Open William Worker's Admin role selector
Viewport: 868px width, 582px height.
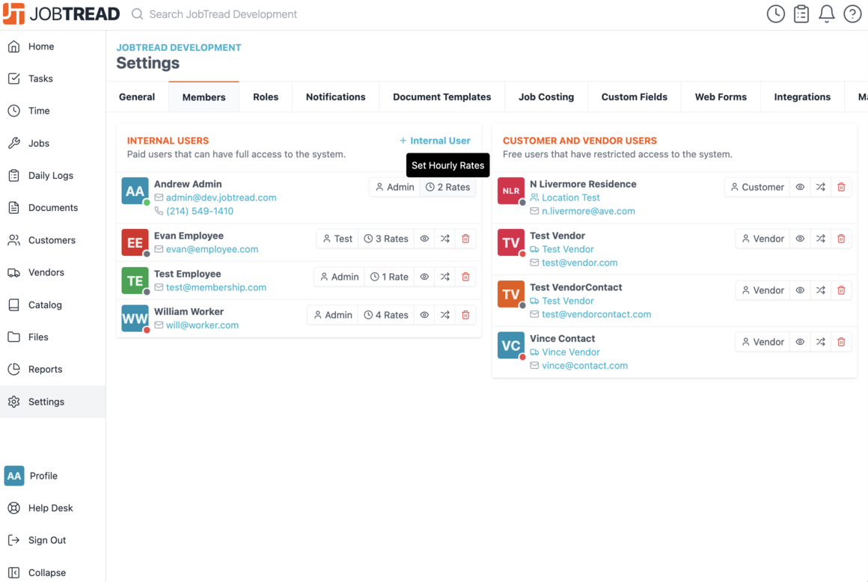(333, 315)
